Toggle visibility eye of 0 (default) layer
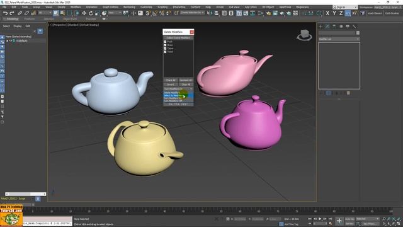 tap(11, 40)
